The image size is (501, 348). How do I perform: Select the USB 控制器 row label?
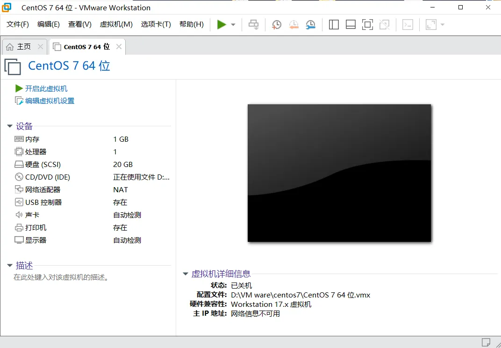click(43, 202)
